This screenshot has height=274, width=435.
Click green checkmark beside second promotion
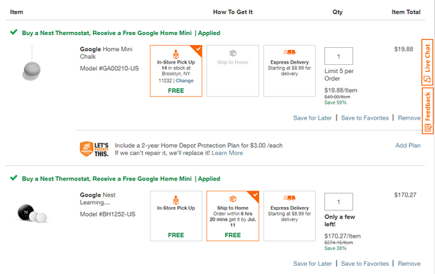pyautogui.click(x=14, y=178)
